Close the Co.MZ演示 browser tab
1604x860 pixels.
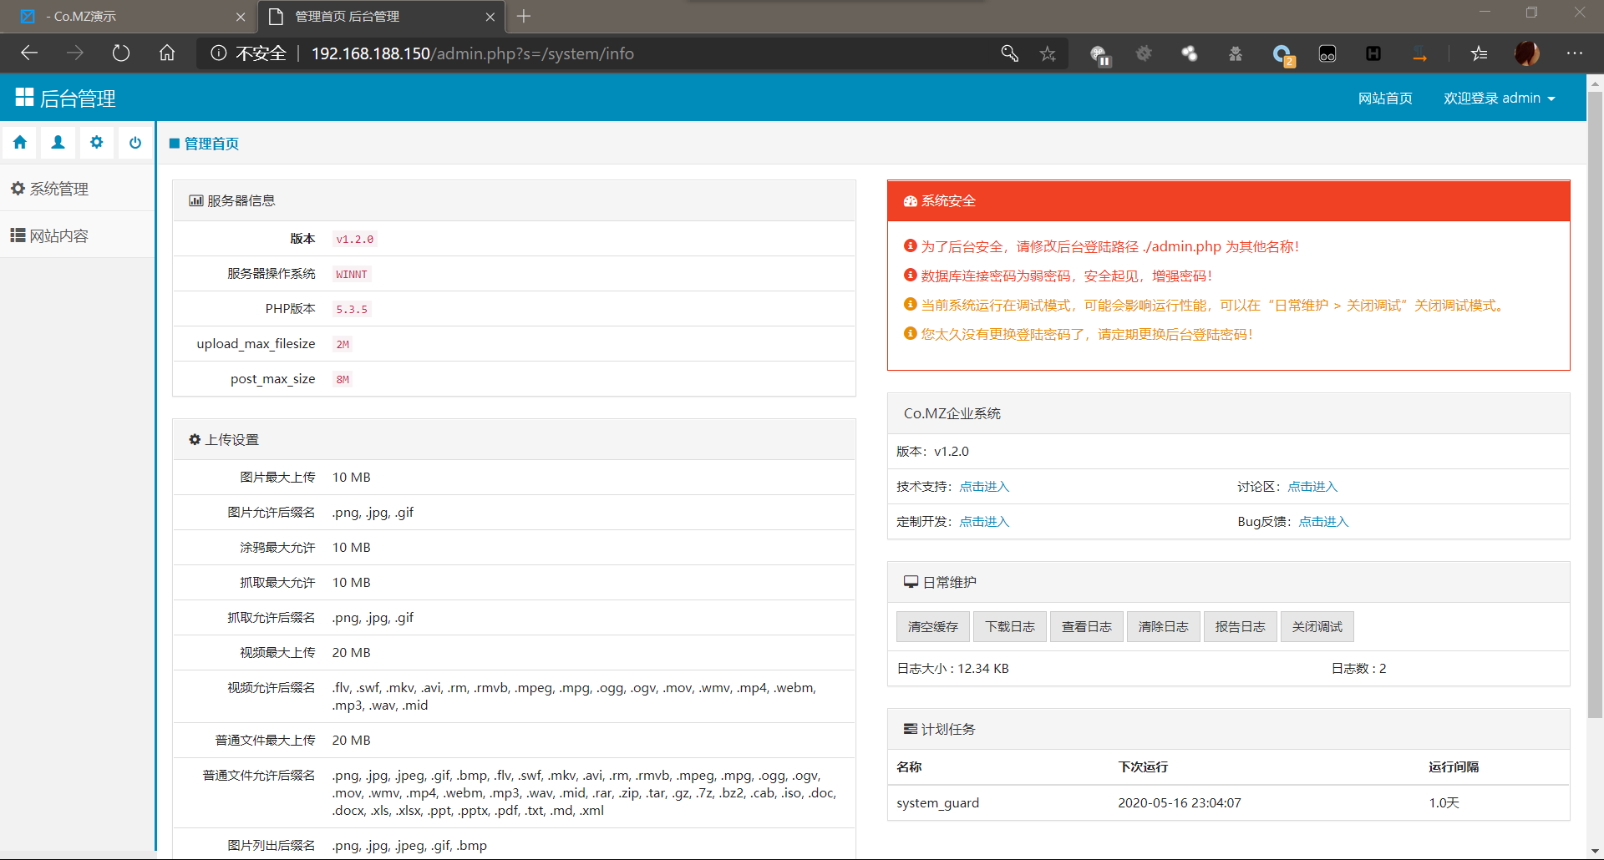(x=241, y=17)
